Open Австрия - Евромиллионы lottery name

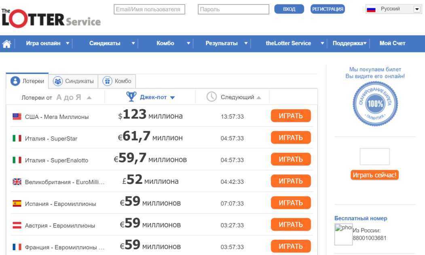click(60, 226)
